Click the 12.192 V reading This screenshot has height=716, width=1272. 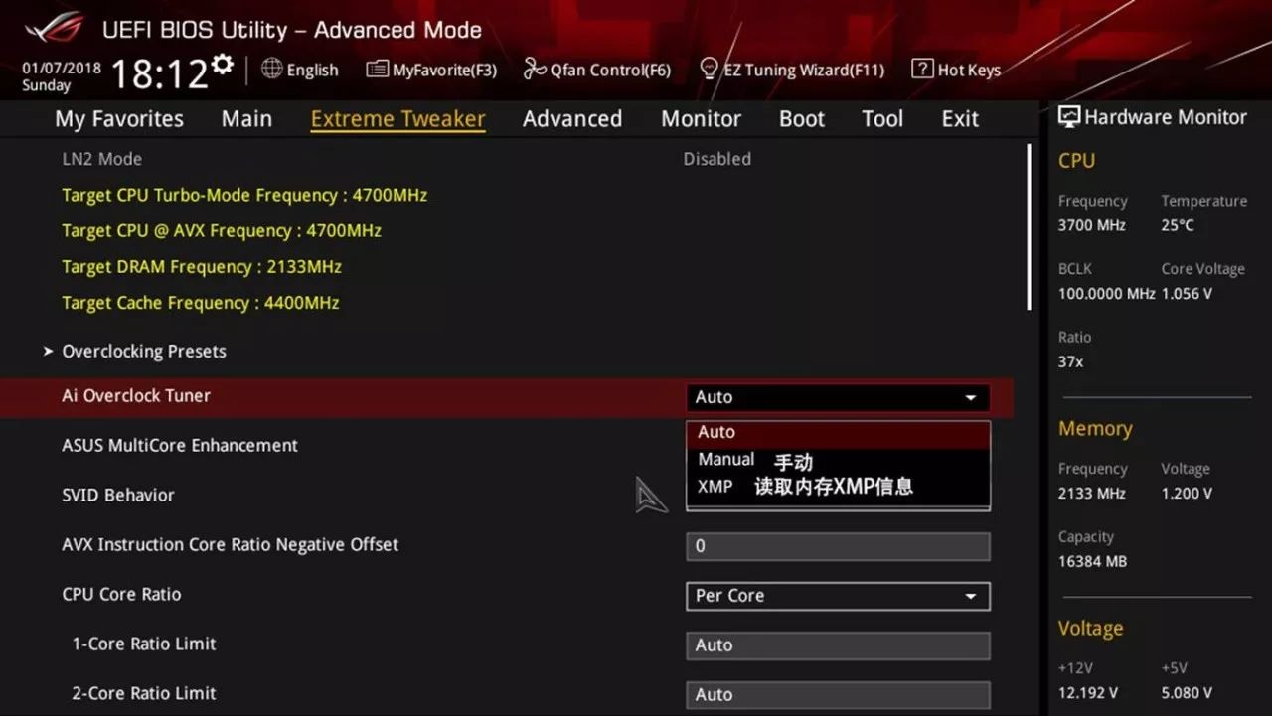pyautogui.click(x=1087, y=693)
